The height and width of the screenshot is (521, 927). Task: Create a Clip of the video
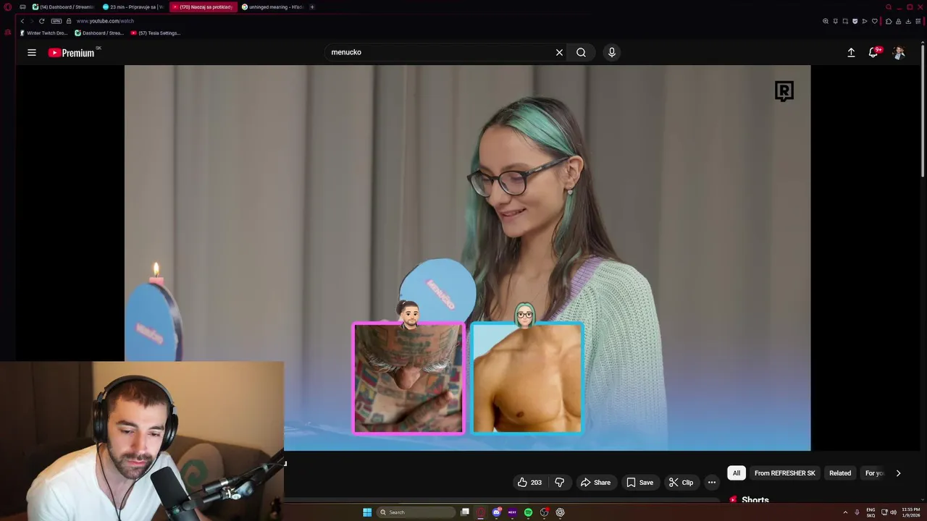pyautogui.click(x=681, y=483)
